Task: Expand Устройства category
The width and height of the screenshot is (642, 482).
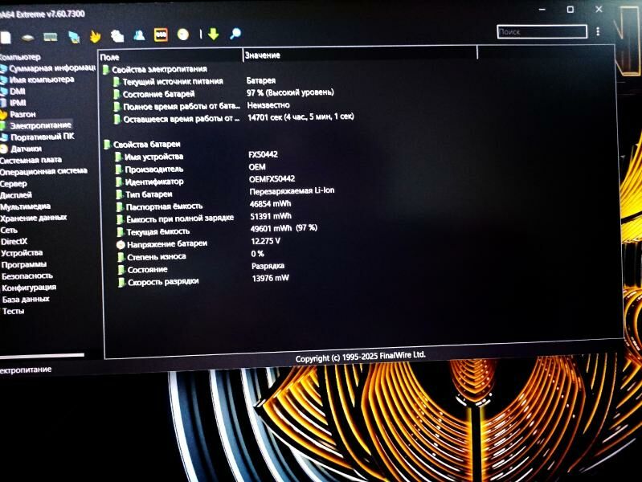Action: pyautogui.click(x=22, y=253)
